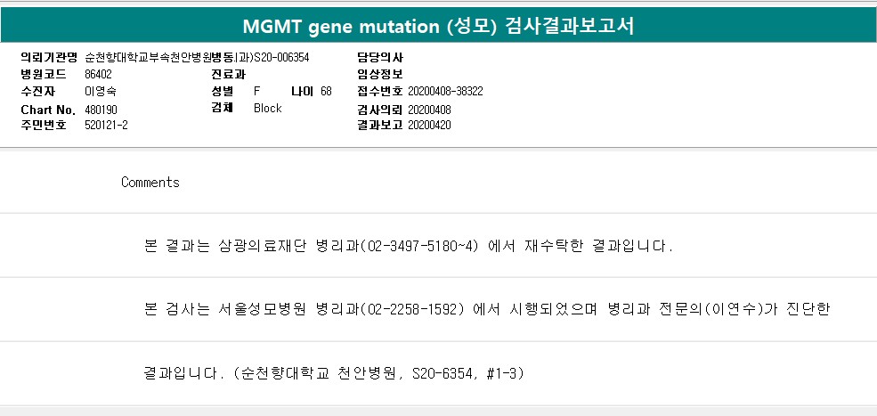The height and width of the screenshot is (416, 877).
Task: Select the 접수번호 value 20200408-38322
Action: [x=445, y=92]
